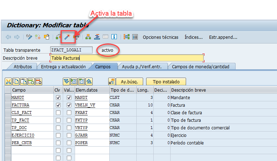Viewport: 277px width, 161px height.
Task: Click the object list stacked lines icon
Action: tap(97, 37)
